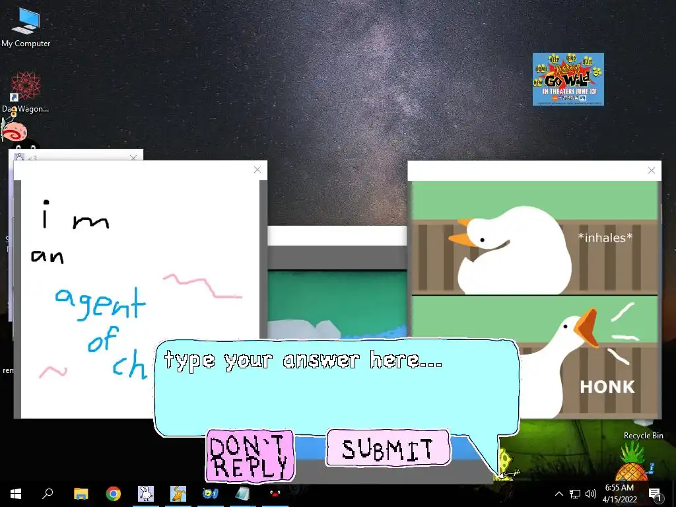Close the small '<3' bunny window
The height and width of the screenshot is (507, 676).
point(133,158)
